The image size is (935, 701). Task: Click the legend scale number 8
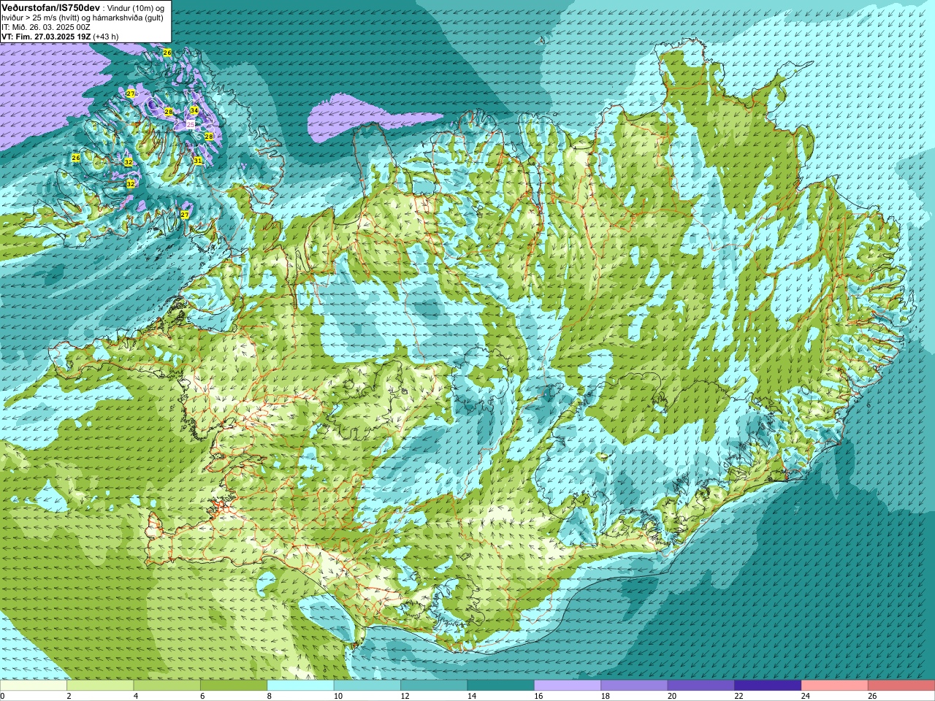(270, 696)
